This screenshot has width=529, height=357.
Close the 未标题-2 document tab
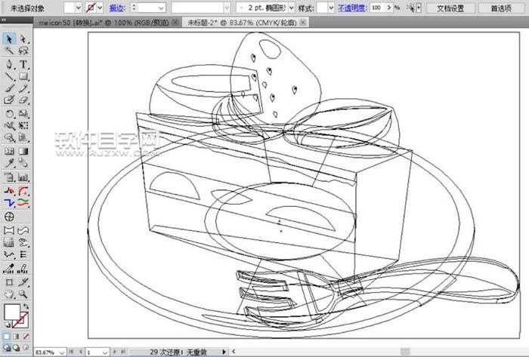[x=303, y=22]
